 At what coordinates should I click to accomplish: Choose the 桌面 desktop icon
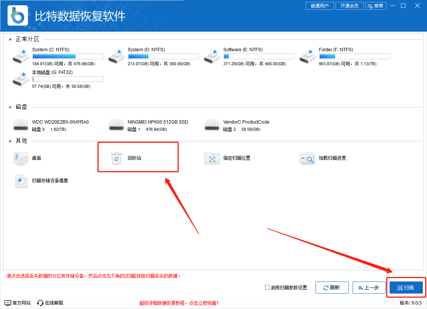click(20, 158)
